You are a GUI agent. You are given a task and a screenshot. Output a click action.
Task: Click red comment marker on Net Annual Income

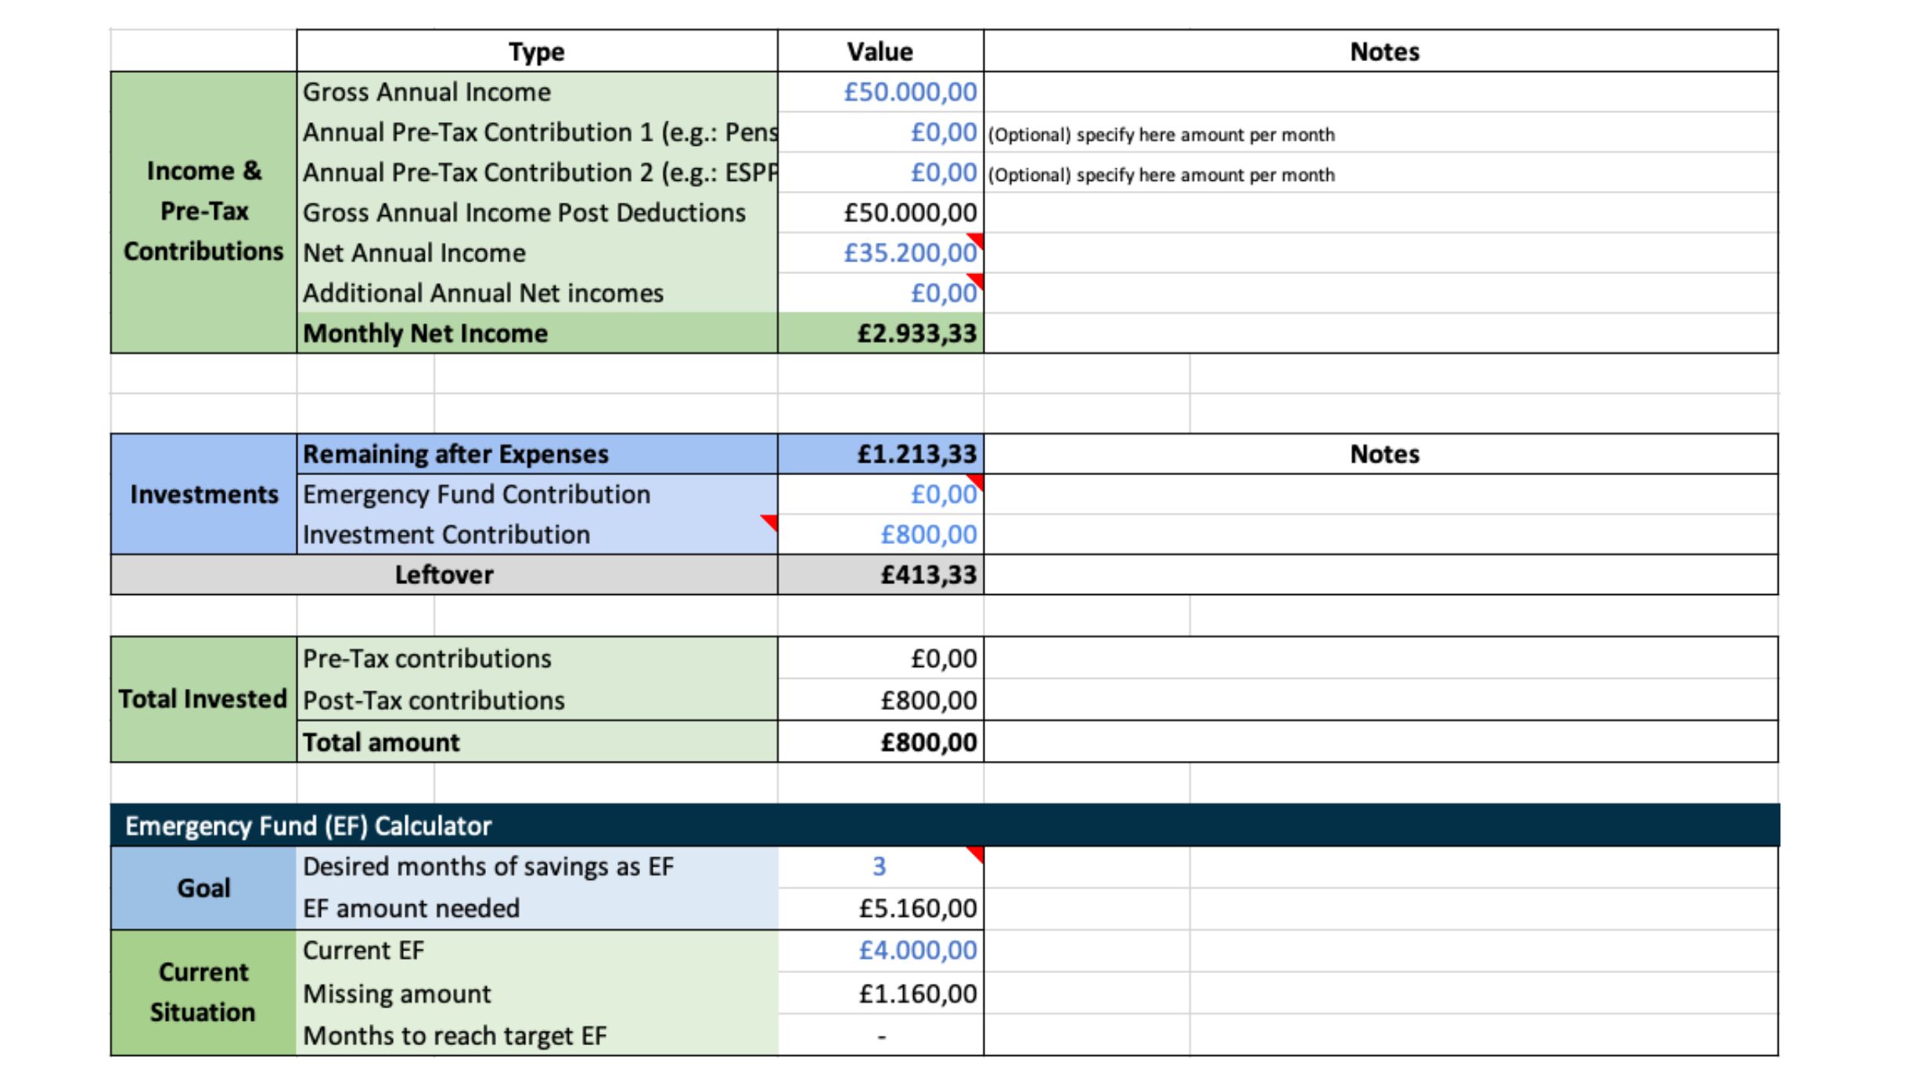coord(977,238)
